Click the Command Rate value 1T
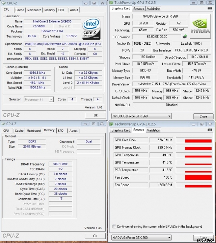 pyautogui.click(x=60, y=199)
